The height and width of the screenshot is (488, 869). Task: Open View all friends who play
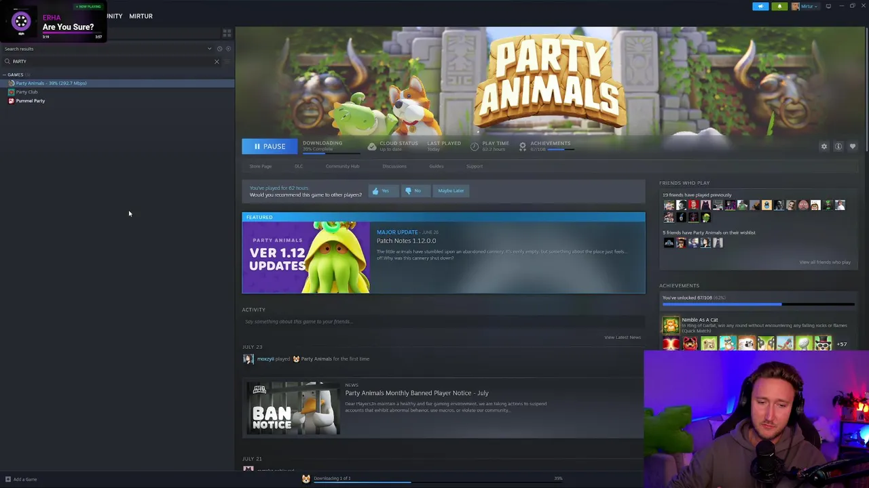[825, 262]
